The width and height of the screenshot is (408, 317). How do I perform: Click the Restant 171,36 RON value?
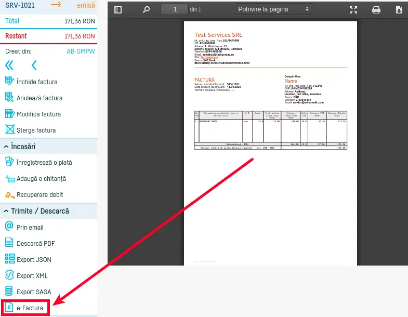[80, 36]
